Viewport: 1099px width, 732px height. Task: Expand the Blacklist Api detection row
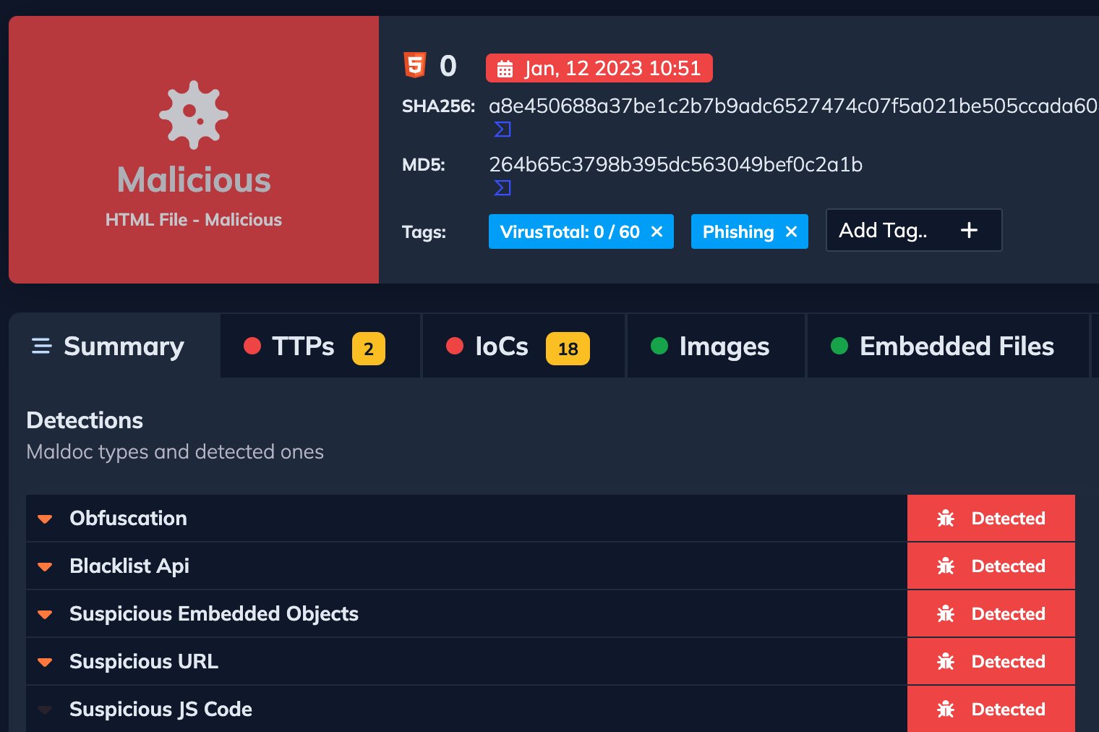click(45, 566)
